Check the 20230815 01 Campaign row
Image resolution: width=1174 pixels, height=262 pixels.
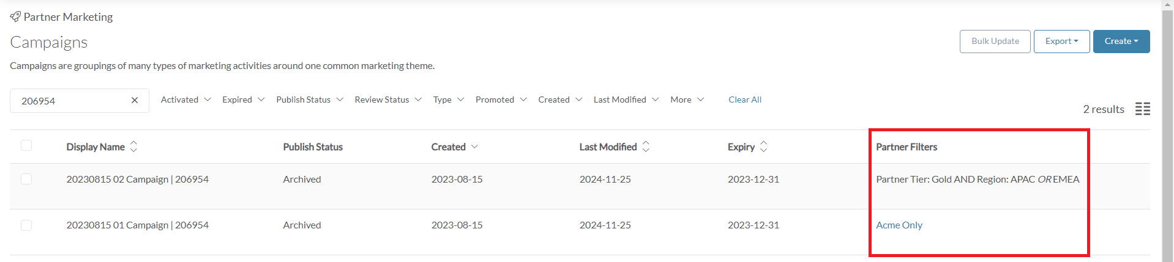pos(26,225)
